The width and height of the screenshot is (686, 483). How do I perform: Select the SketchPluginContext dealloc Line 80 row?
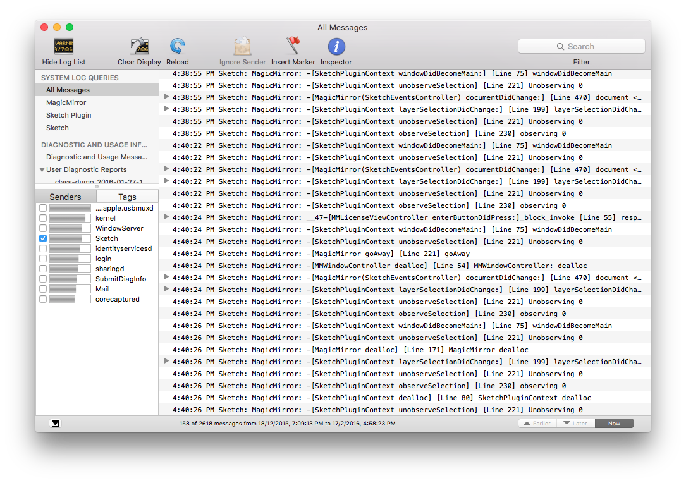coord(405,398)
